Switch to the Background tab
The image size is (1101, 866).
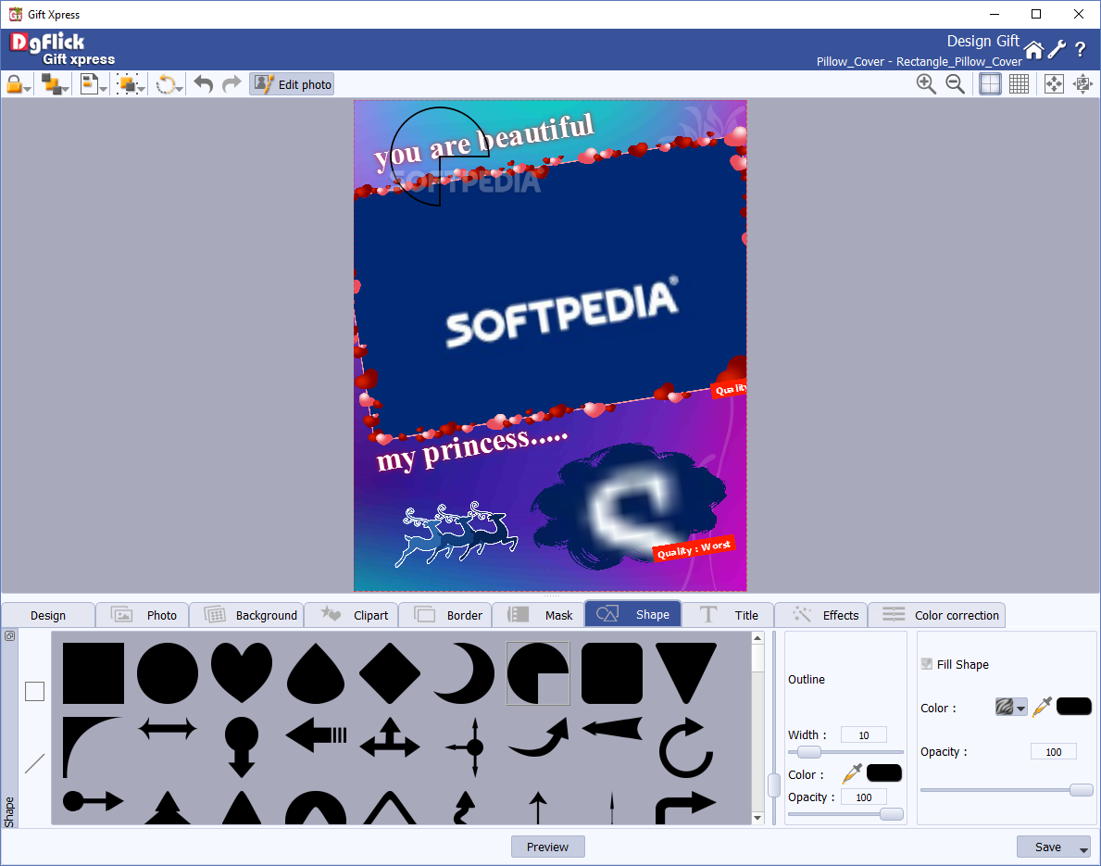(x=247, y=615)
